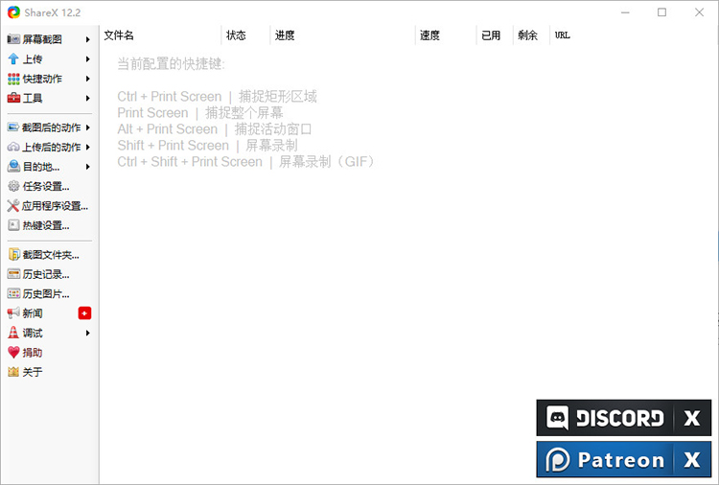
Task: Dismiss the Discord banner with X
Action: tap(692, 418)
